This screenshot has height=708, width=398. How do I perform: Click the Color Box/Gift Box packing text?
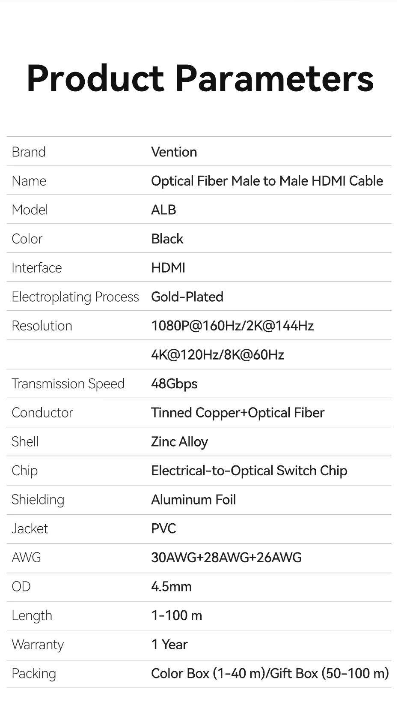270,673
